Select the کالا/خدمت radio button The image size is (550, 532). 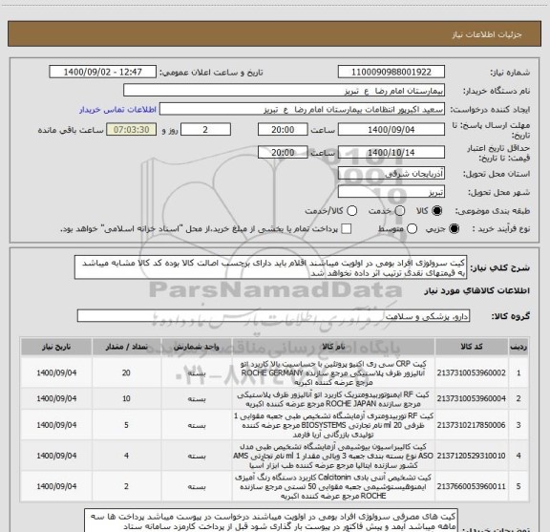coord(351,211)
